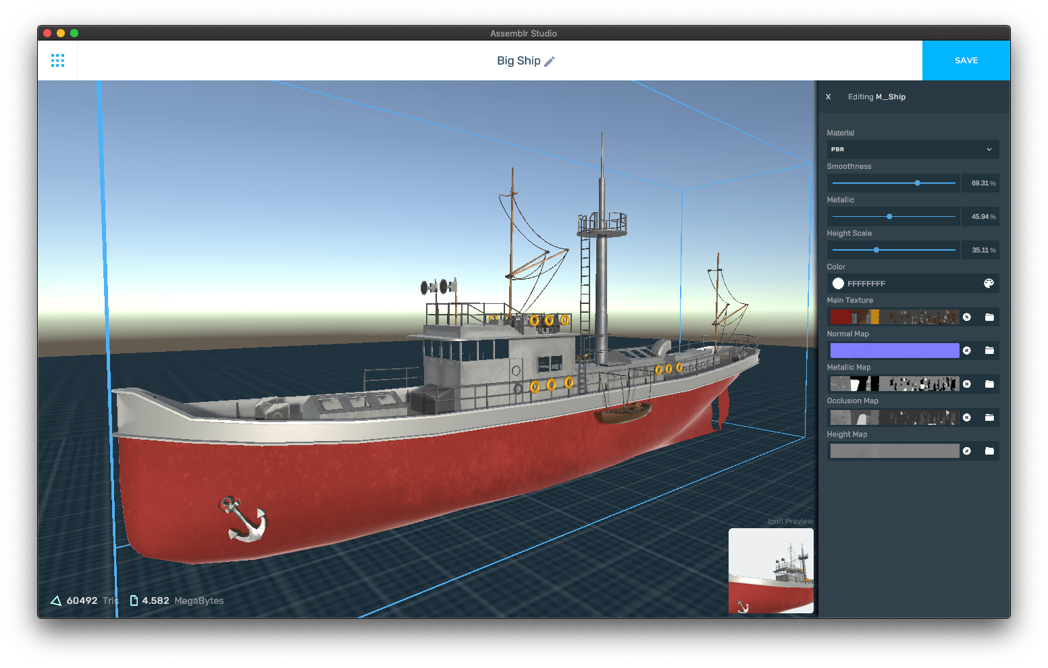Screen dimensions: 1048x668
Task: Remove the Occlusion Map
Action: click(x=967, y=417)
